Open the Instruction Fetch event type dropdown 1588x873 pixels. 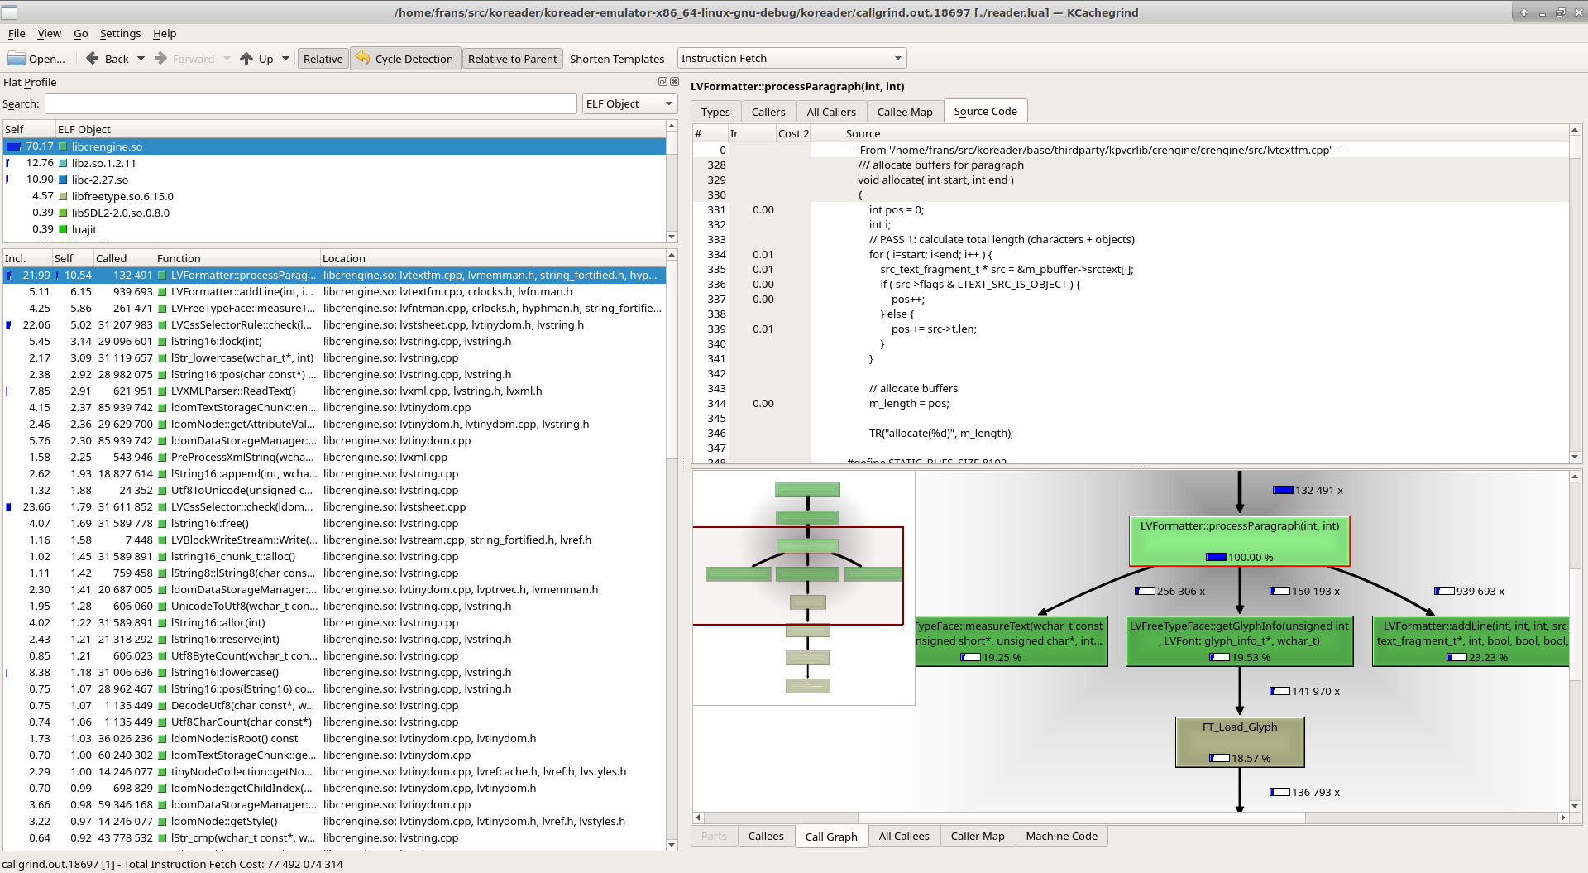pyautogui.click(x=792, y=58)
